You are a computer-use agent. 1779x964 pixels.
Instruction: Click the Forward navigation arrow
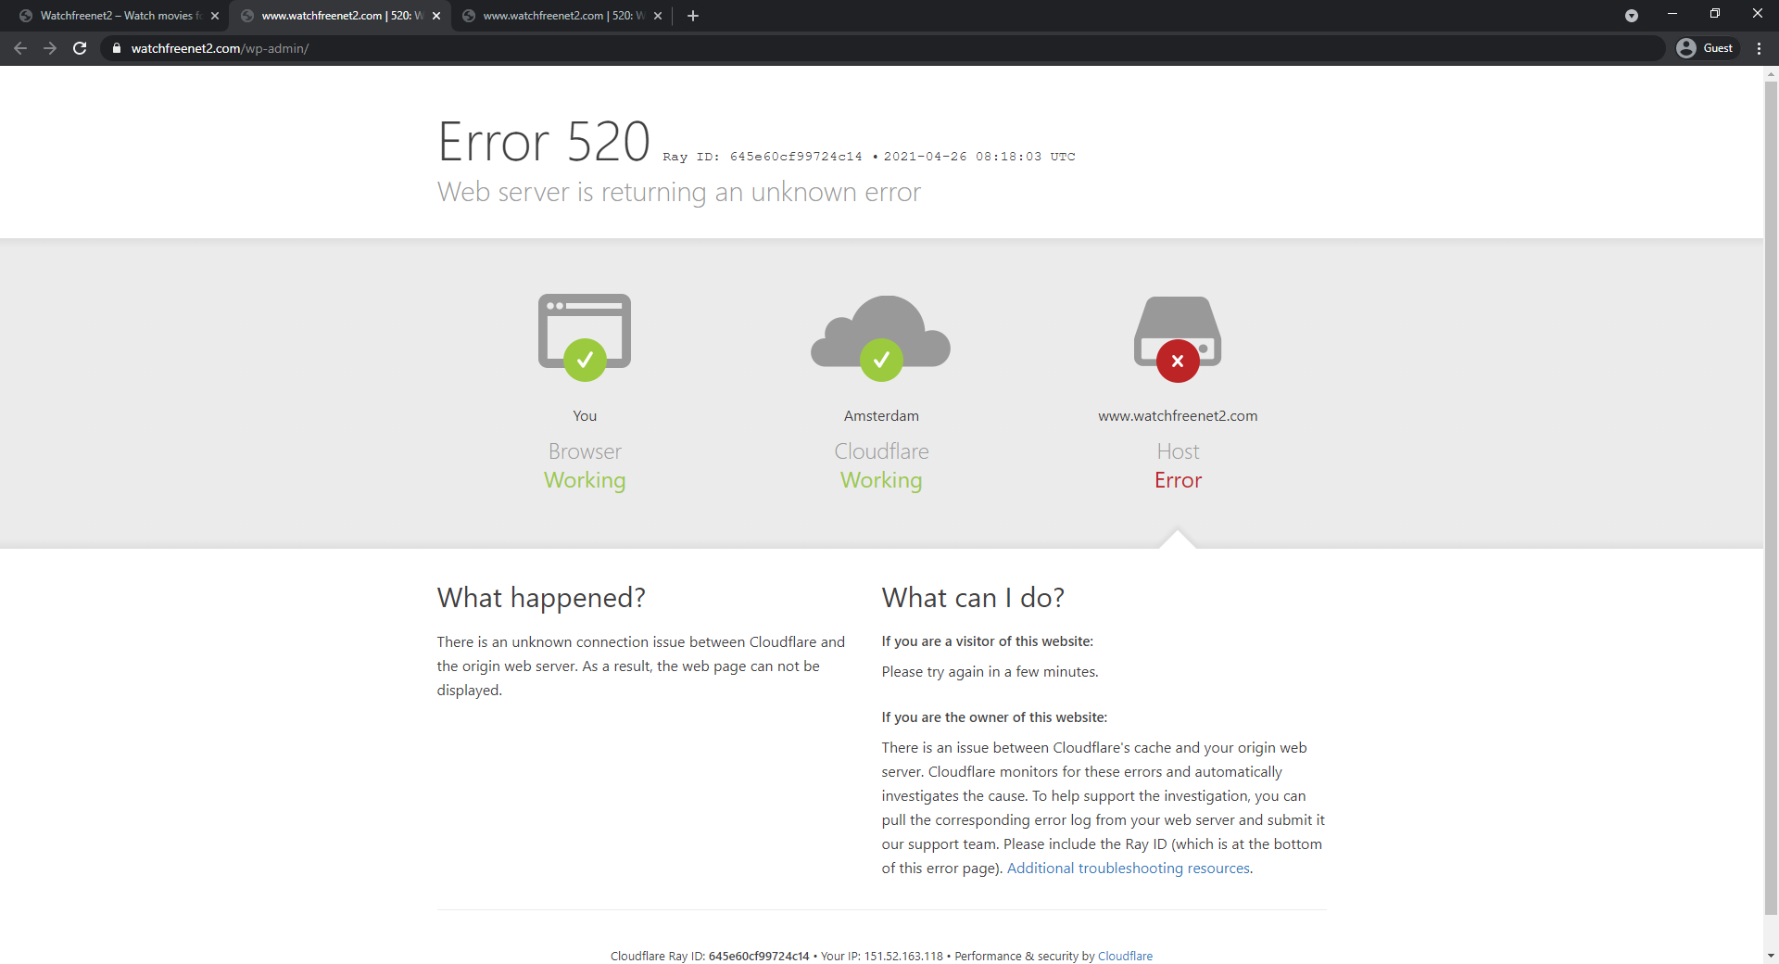tap(50, 48)
